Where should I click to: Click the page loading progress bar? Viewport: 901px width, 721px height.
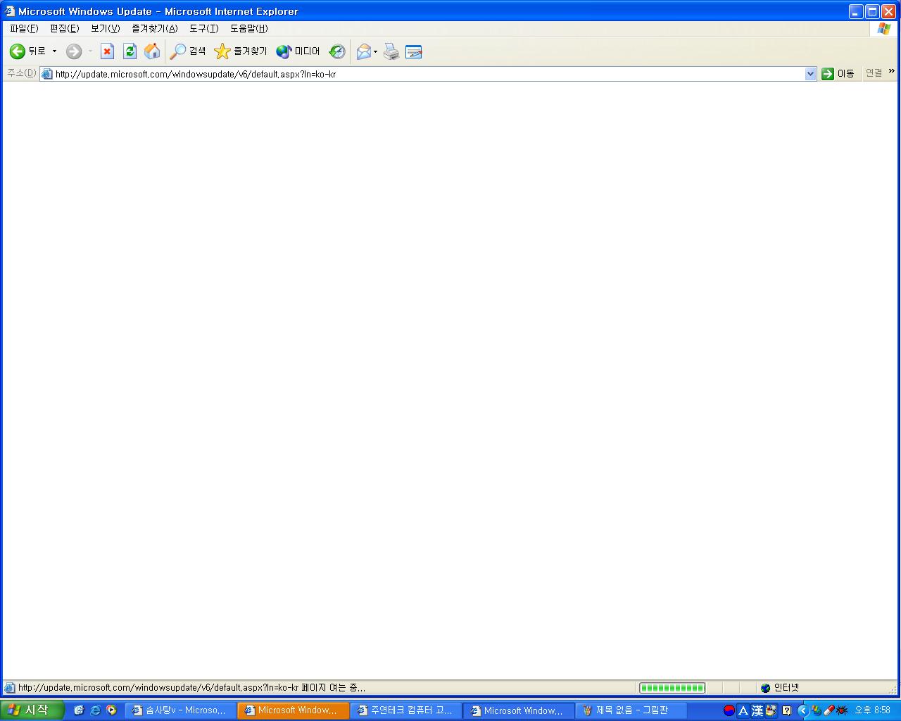pos(672,688)
